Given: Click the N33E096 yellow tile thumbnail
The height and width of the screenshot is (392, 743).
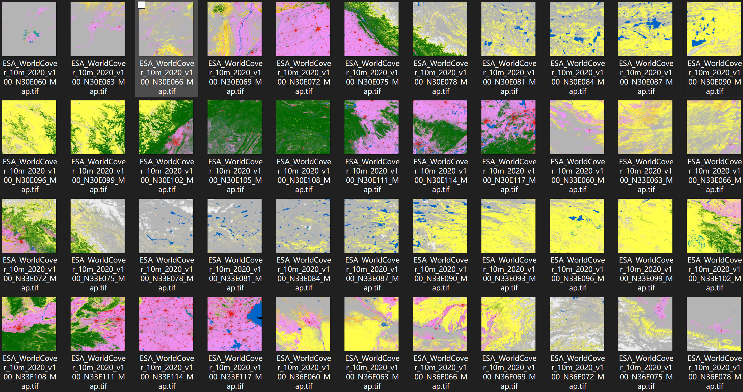Looking at the screenshot, I should pyautogui.click(x=577, y=226).
